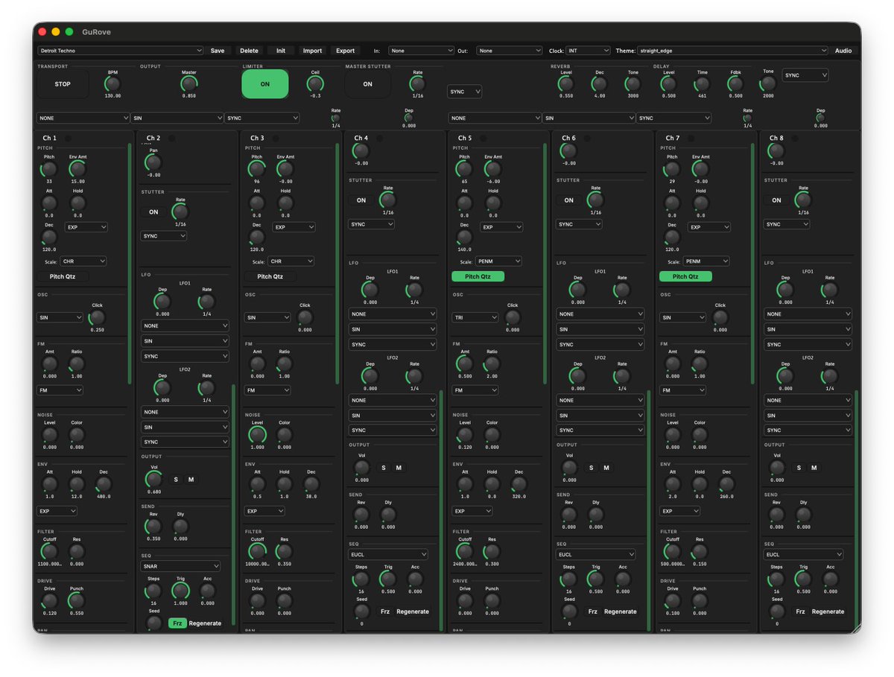
Task: Click the Ch 2 Output Vol knob
Action: click(x=154, y=480)
